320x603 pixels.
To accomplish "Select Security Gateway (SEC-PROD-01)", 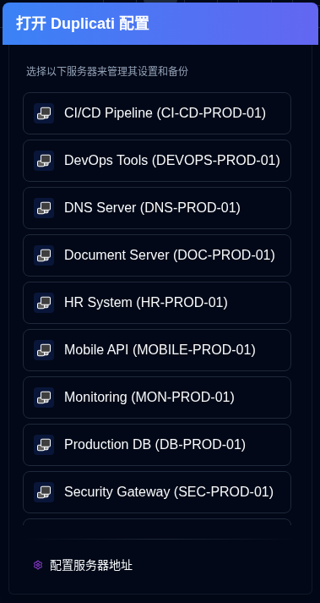I will (157, 491).
